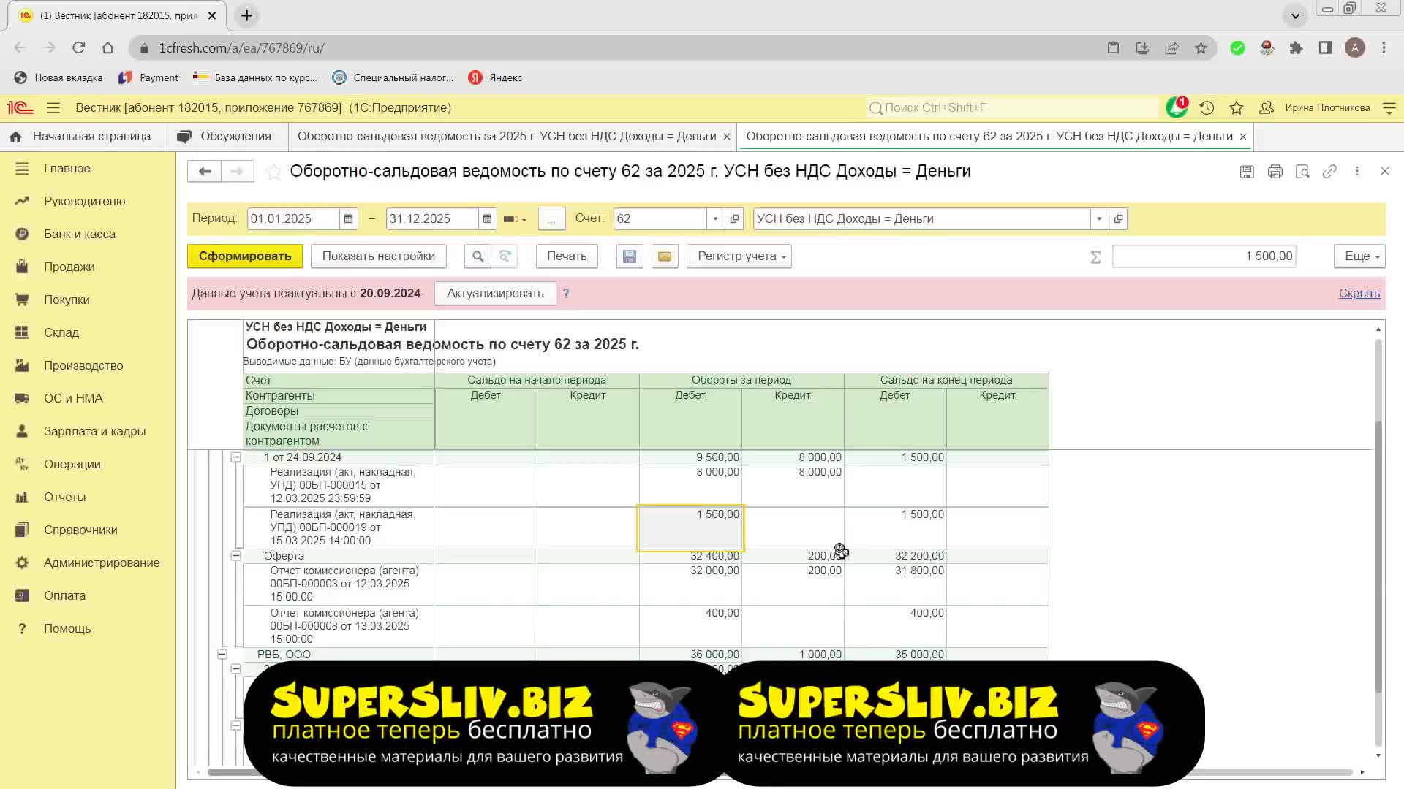
Task: Open Chrome extensions puzzle icon
Action: coord(1296,48)
